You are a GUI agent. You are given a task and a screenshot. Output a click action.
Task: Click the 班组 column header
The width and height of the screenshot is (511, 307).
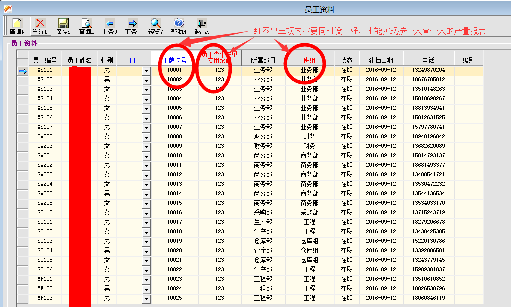point(309,60)
